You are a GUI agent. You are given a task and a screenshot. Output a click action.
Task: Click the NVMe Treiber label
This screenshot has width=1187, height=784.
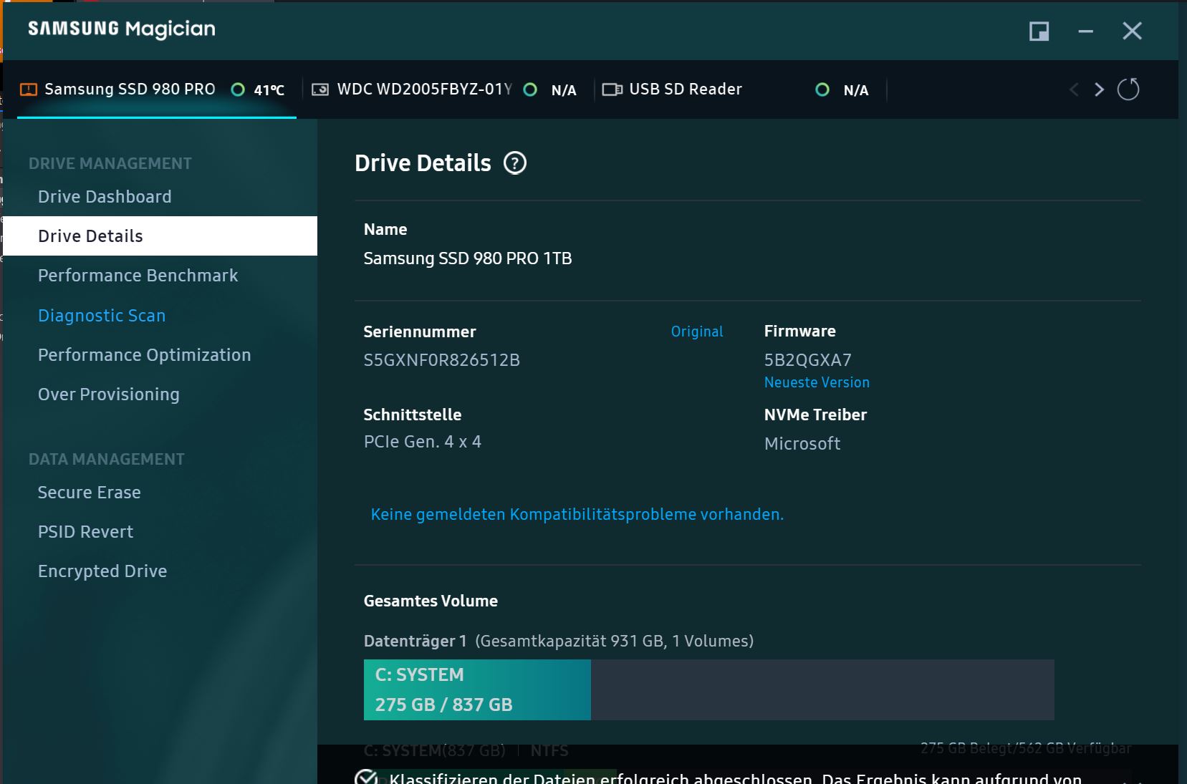(x=815, y=415)
